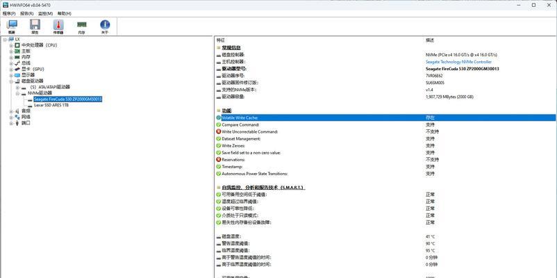Select the 端口 tree item
This screenshot has width=557, height=278.
coord(26,123)
